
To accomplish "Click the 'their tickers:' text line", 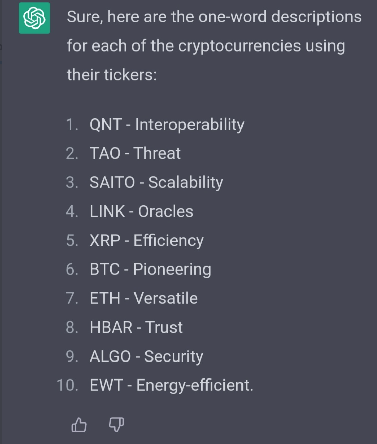I will point(112,75).
